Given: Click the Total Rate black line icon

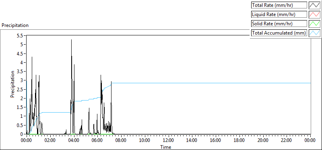Looking at the screenshot, I should (314, 5).
